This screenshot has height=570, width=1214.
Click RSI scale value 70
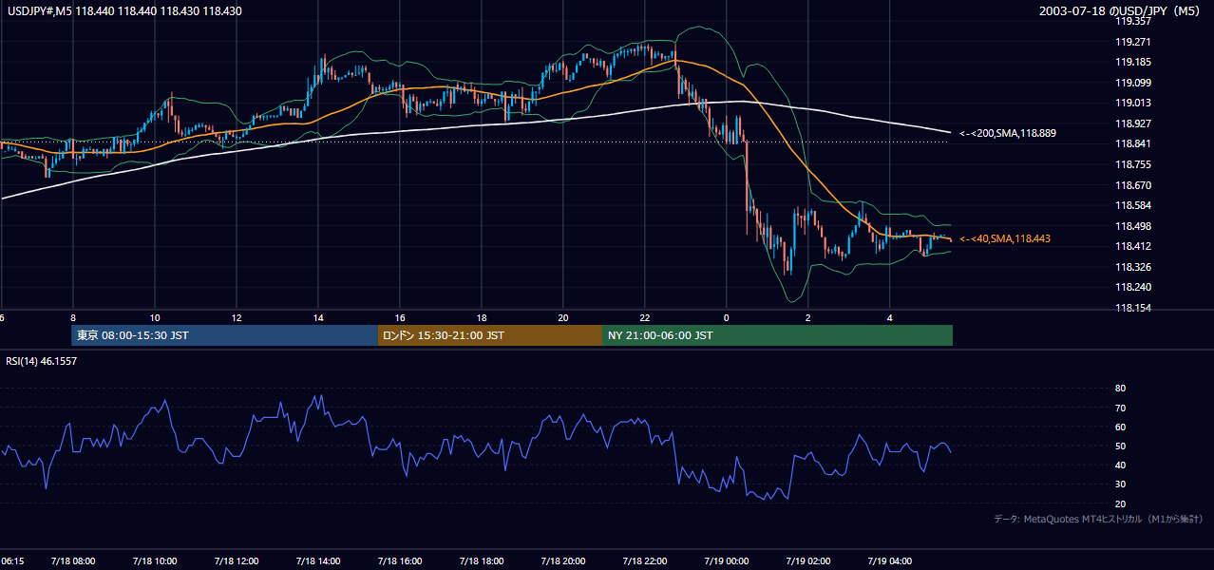pyautogui.click(x=1120, y=408)
